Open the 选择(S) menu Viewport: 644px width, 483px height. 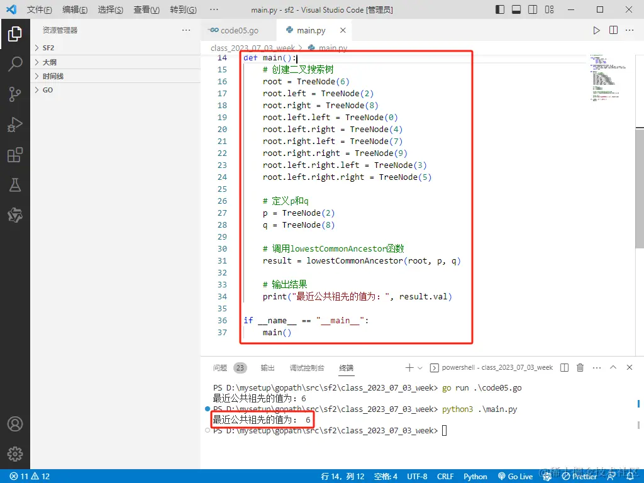click(111, 9)
